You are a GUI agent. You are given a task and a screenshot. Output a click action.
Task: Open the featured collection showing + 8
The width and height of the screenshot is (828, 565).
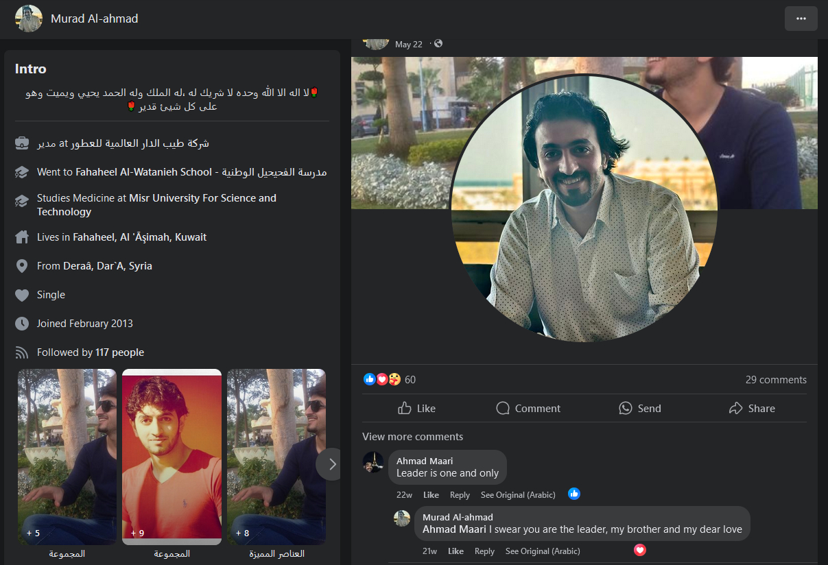tap(276, 457)
